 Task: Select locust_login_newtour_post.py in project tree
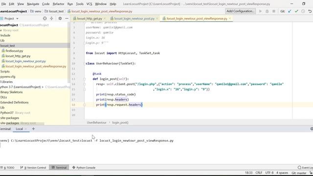[25, 61]
